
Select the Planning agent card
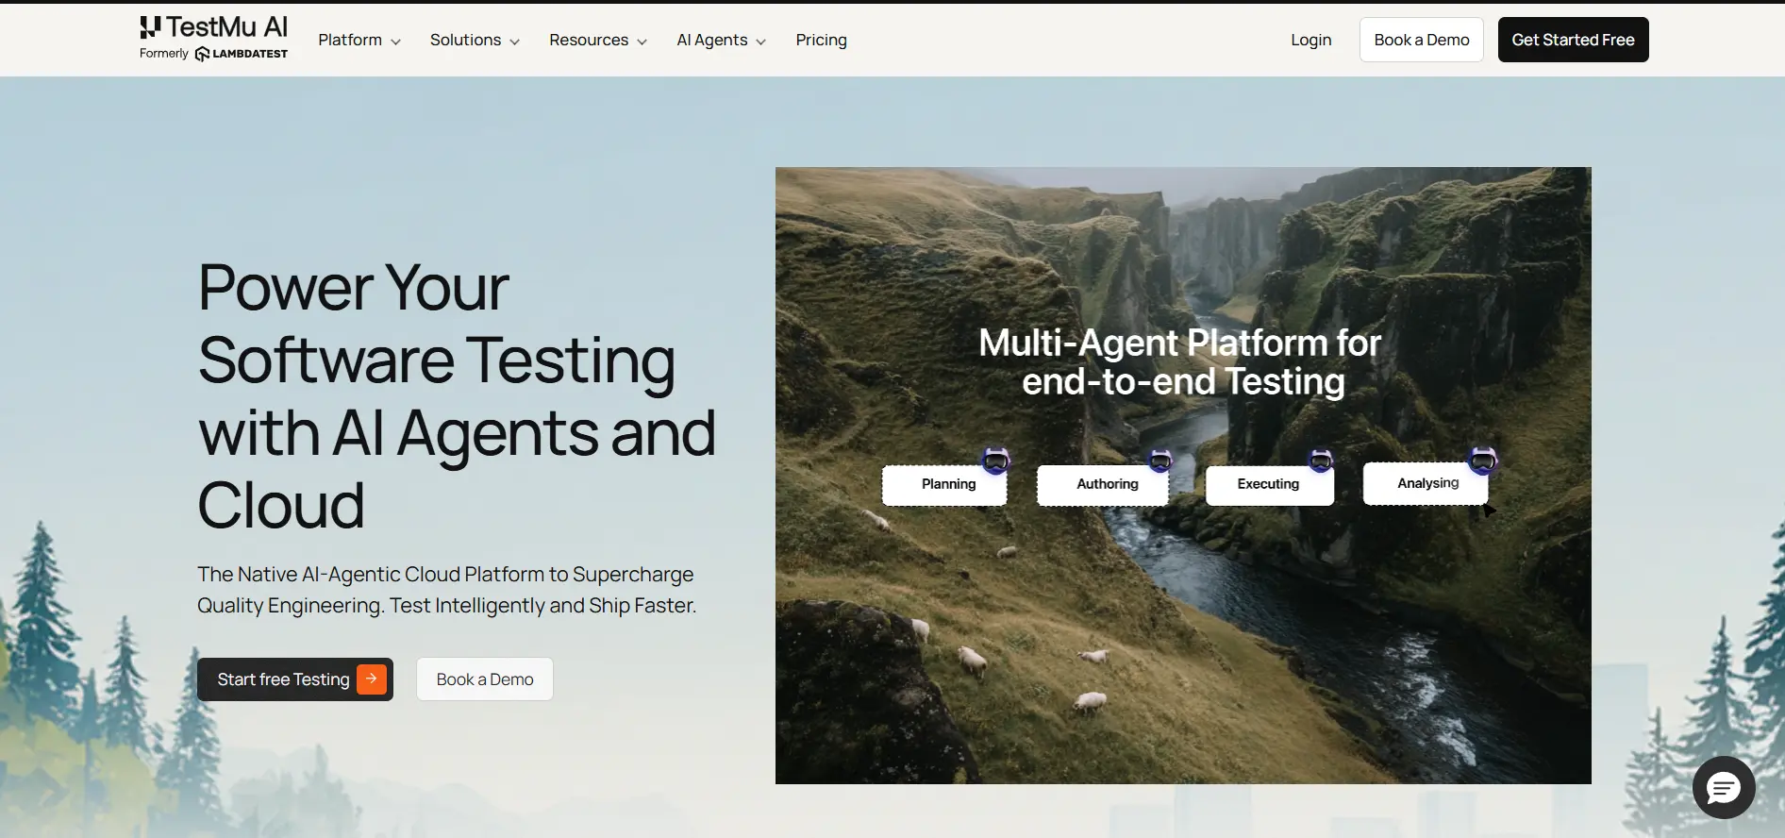[944, 484]
